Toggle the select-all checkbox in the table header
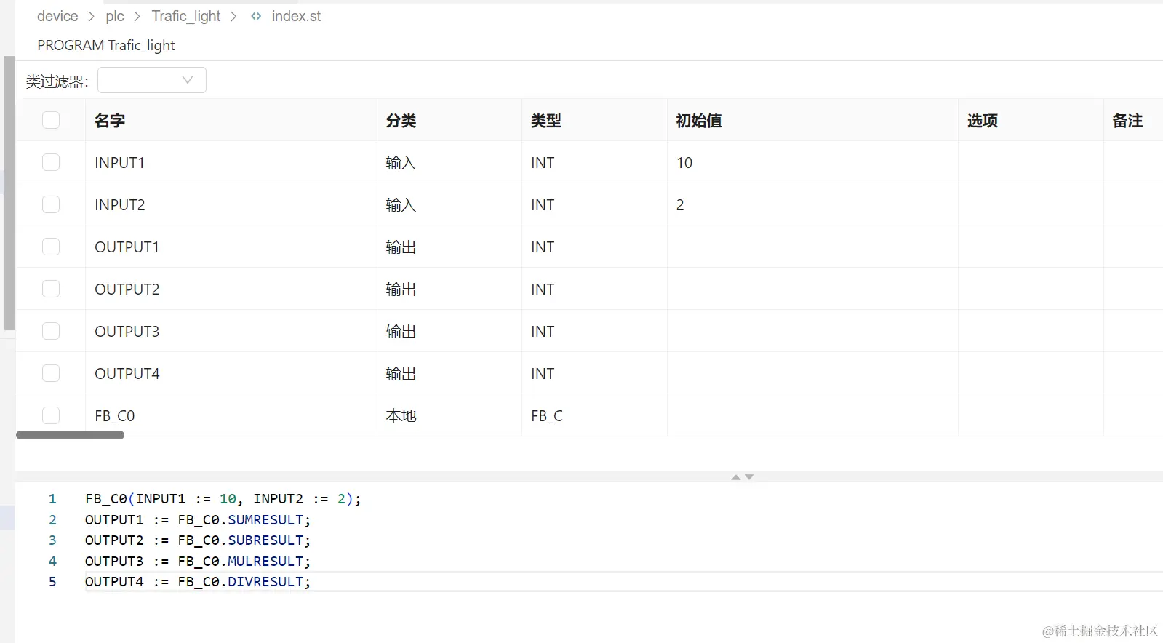Viewport: 1163px width, 643px height. click(51, 120)
